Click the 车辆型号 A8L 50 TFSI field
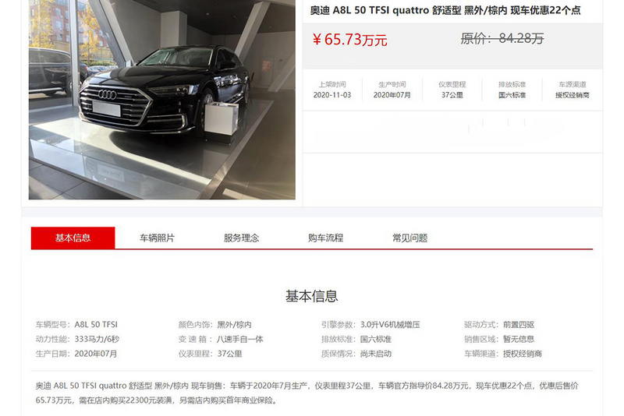The image size is (624, 416). point(76,325)
